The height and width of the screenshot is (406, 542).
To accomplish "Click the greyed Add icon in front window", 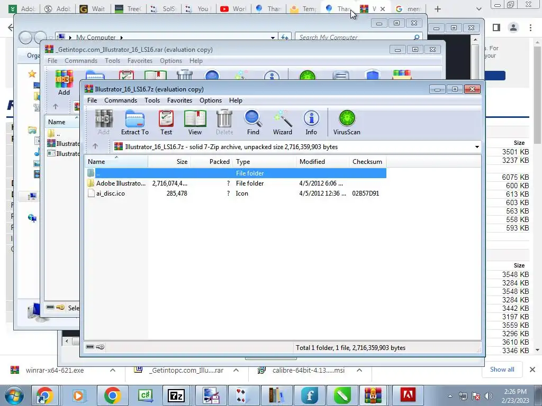I will point(103,122).
